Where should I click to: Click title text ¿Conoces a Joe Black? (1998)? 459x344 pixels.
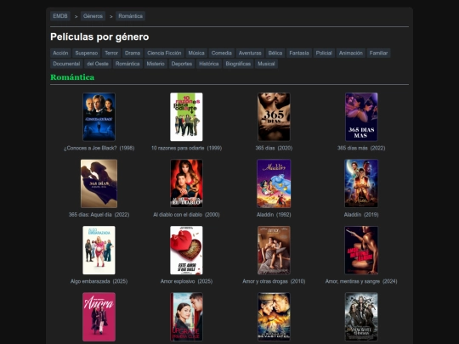(x=99, y=148)
